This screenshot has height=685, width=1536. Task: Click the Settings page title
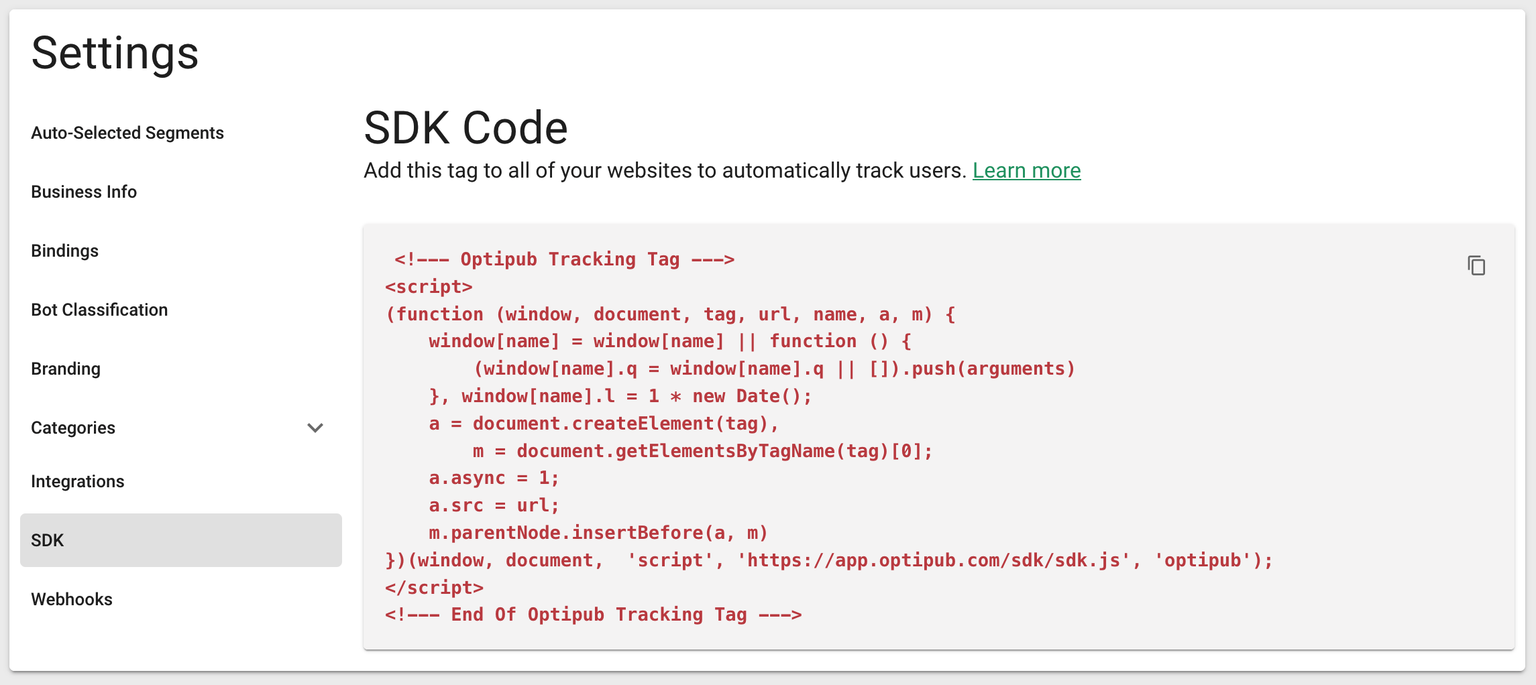[x=115, y=53]
